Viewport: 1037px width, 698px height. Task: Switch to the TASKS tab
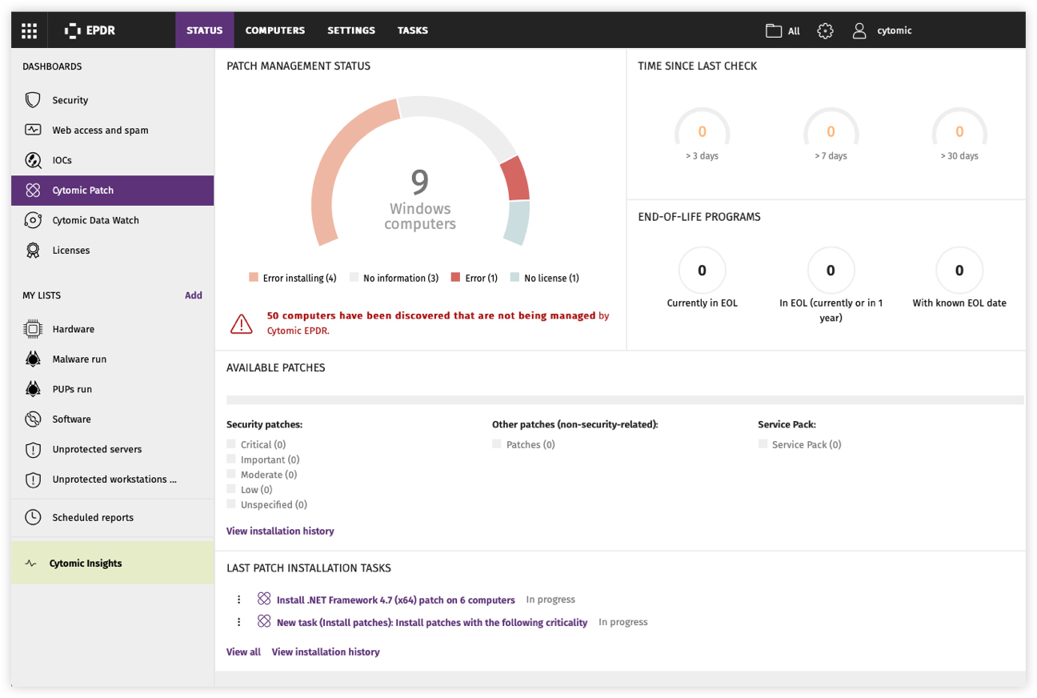pyautogui.click(x=413, y=30)
